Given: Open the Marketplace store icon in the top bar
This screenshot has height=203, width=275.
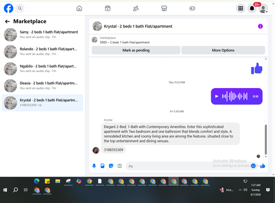Looking at the screenshot, I should (164, 8).
